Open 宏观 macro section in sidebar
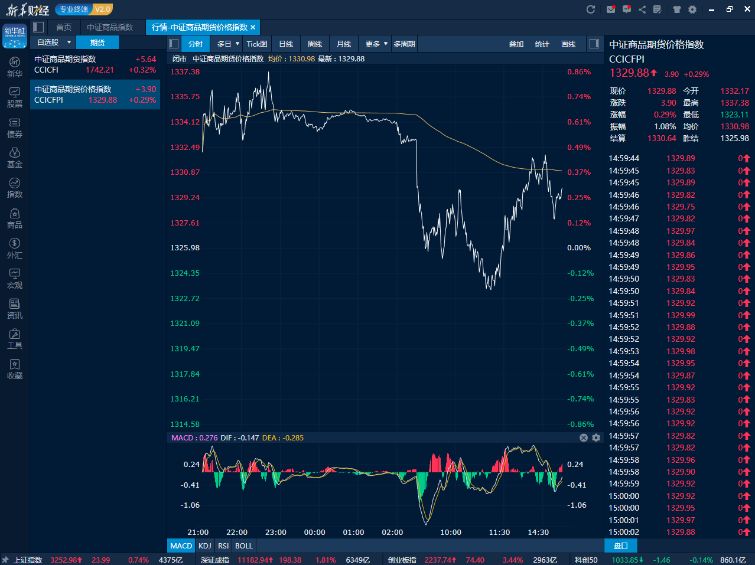Viewport: 755px width, 565px height. (15, 279)
